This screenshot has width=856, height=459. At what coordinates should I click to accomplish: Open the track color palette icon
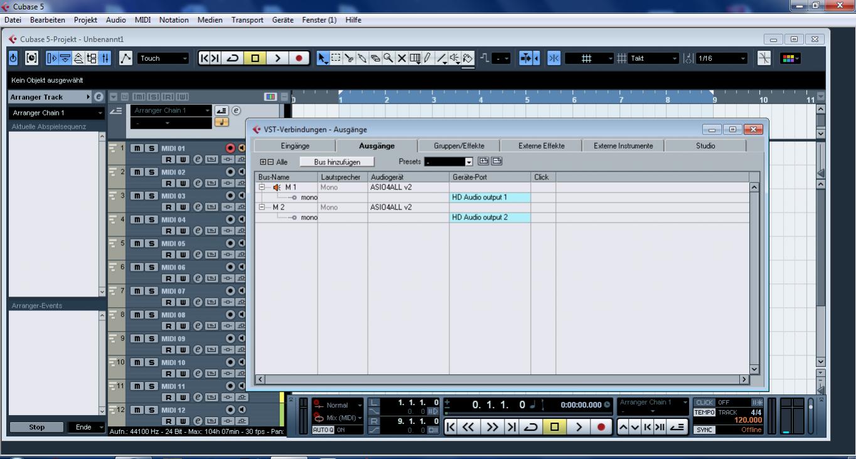point(790,58)
